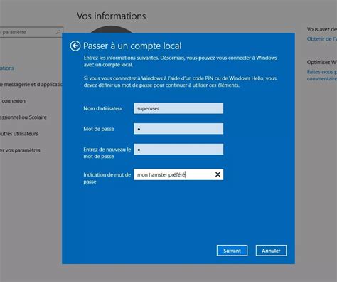Click the Annuler button
This screenshot has height=282, width=337.
(x=271, y=251)
